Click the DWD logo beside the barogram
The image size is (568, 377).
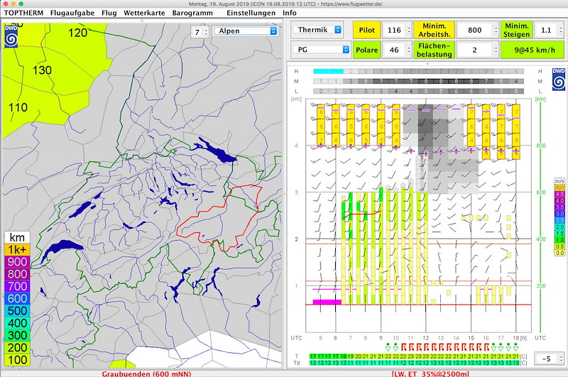558,79
